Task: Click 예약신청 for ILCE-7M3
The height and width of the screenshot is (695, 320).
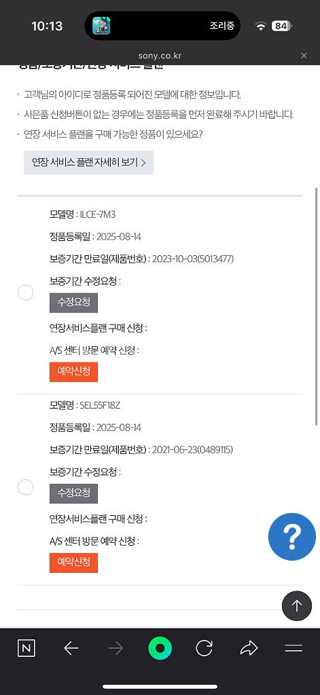Action: 73,372
